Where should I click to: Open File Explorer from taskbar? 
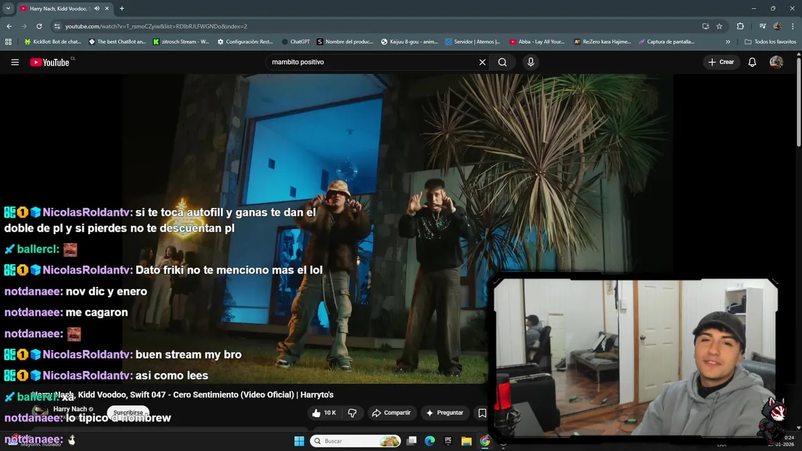[466, 441]
